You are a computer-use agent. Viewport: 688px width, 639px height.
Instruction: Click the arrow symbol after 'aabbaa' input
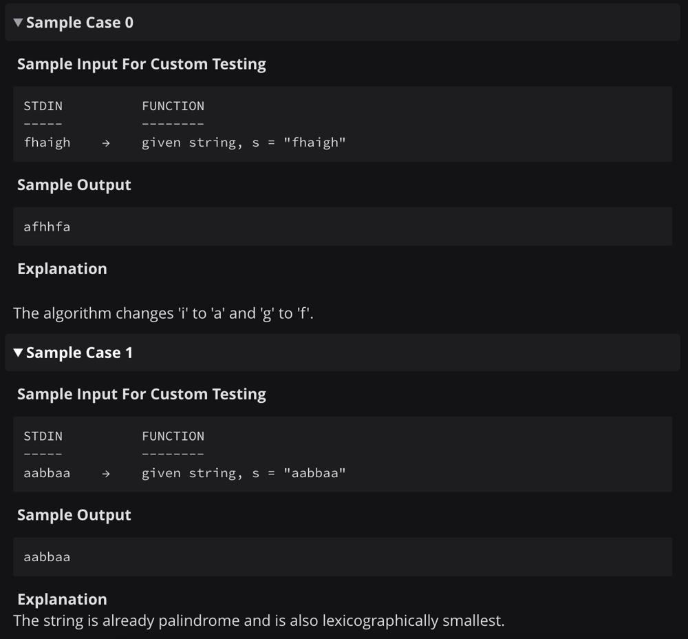(x=106, y=474)
